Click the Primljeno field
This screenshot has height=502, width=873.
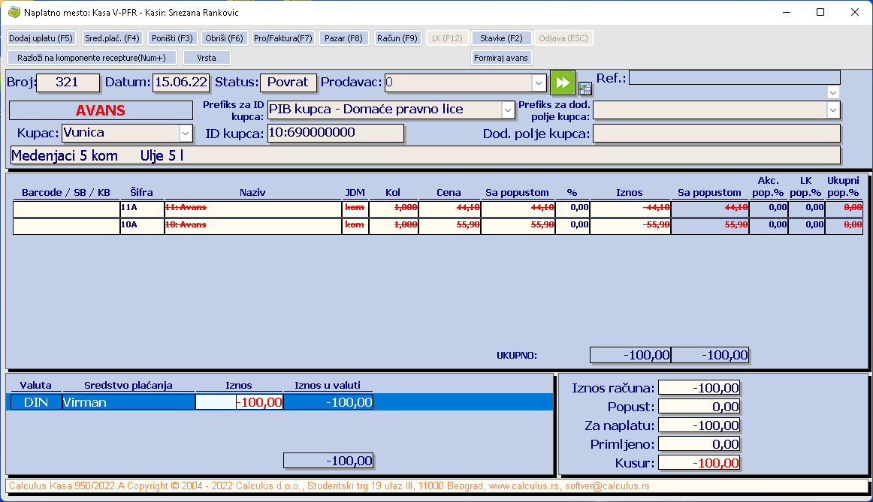[699, 444]
